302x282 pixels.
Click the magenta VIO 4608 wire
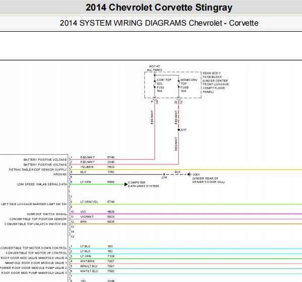(x=186, y=214)
